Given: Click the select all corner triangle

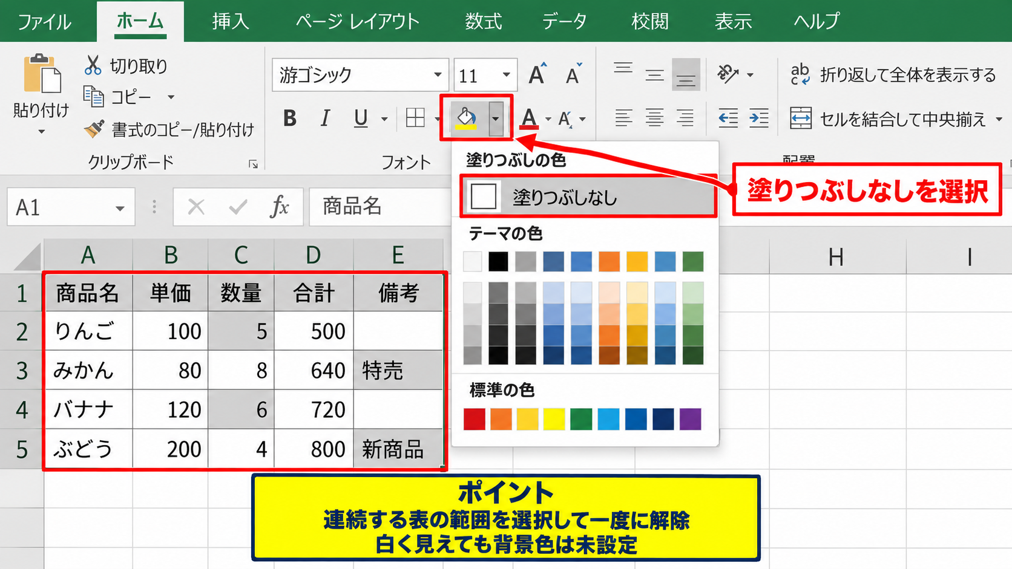Looking at the screenshot, I should pos(27,257).
